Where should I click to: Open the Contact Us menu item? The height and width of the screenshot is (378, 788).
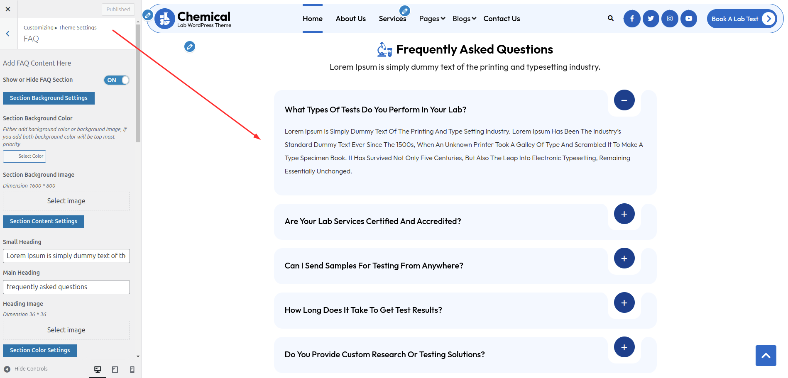[502, 18]
